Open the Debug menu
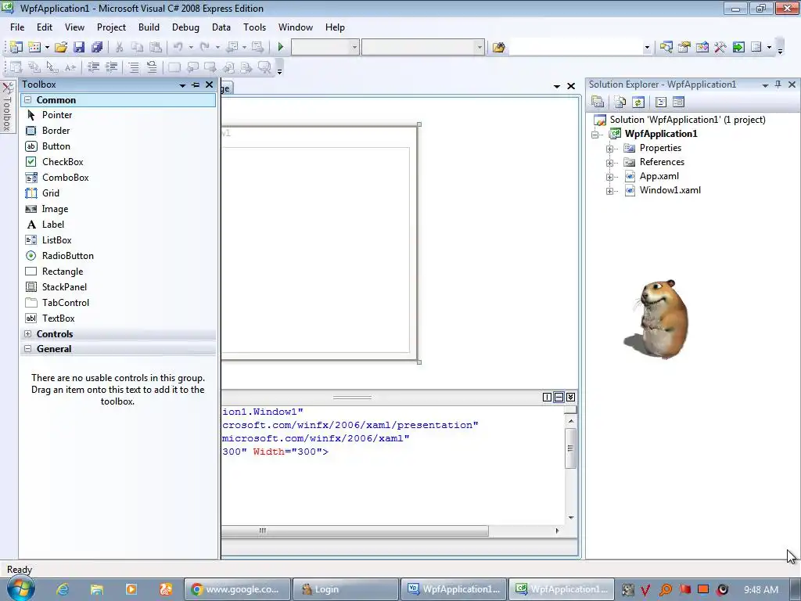Image resolution: width=801 pixels, height=601 pixels. (x=185, y=27)
